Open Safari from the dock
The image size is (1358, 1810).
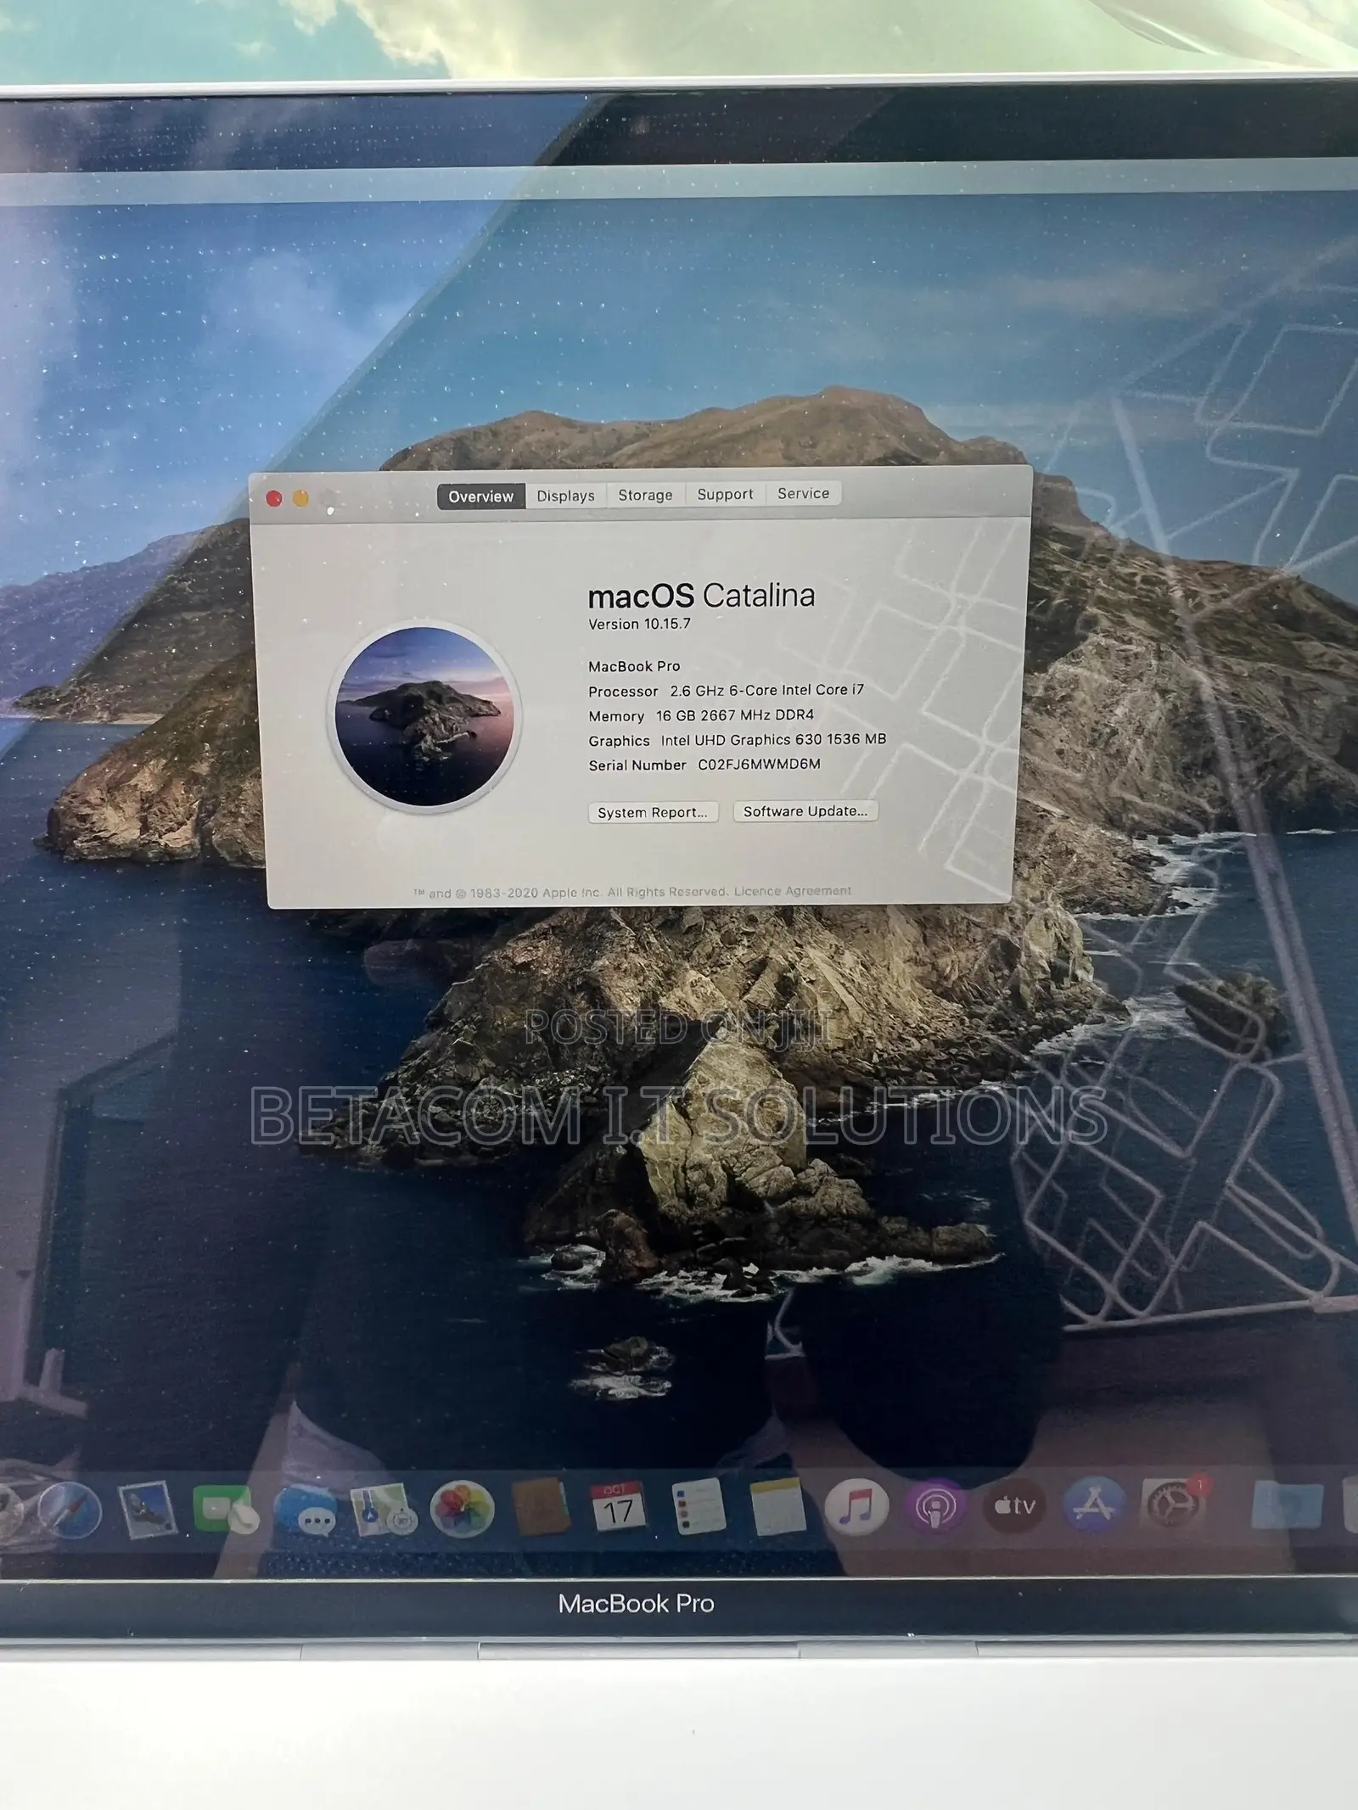coord(70,1511)
